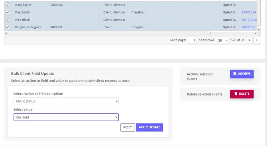Screen dimensions: 267x146
Task: Click the 1-20 of 35 row count
Action: tap(237, 40)
